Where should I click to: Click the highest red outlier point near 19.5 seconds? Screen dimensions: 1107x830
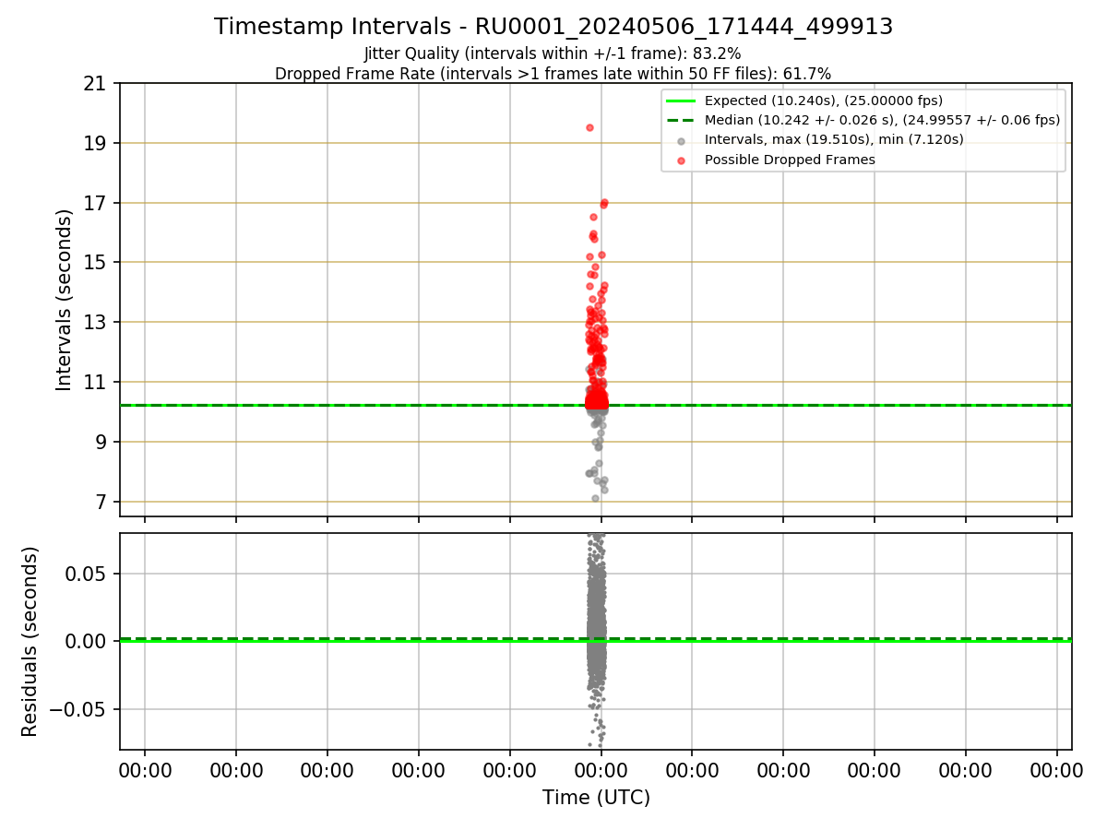click(x=589, y=127)
